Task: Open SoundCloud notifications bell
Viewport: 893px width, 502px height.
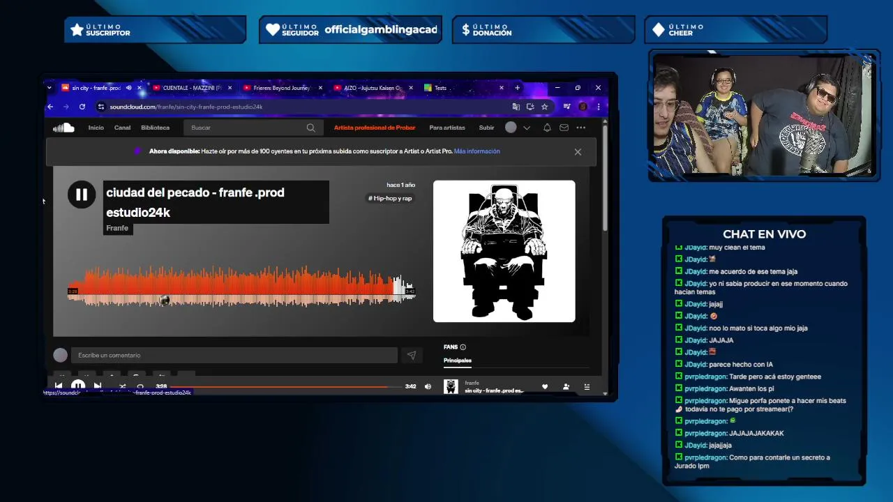Action: (x=547, y=128)
